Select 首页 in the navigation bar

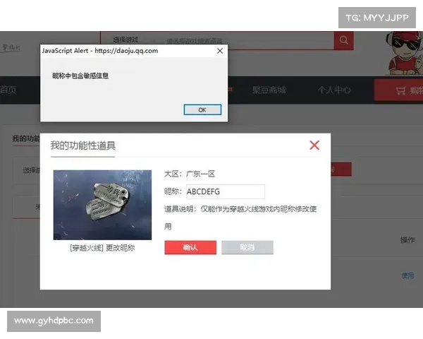click(8, 90)
